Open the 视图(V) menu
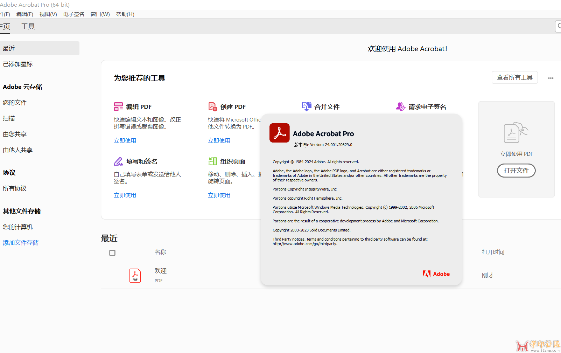 pyautogui.click(x=48, y=14)
